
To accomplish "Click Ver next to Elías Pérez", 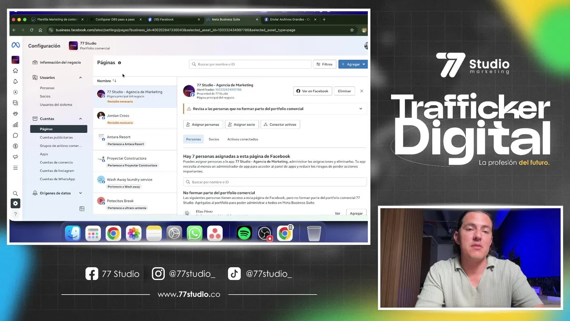I will point(338,214).
